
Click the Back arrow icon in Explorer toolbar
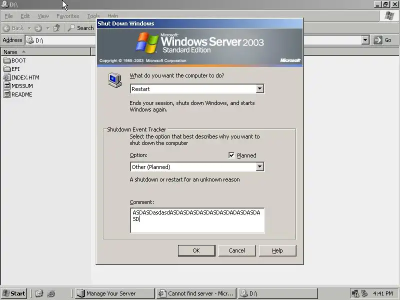[7, 28]
